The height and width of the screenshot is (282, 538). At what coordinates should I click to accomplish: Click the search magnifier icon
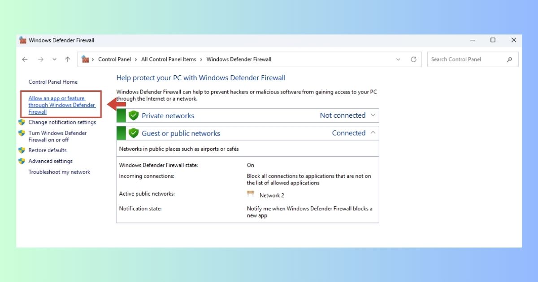point(509,60)
